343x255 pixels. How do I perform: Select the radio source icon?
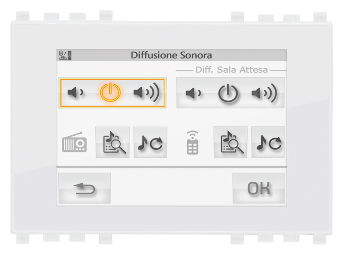tap(74, 142)
